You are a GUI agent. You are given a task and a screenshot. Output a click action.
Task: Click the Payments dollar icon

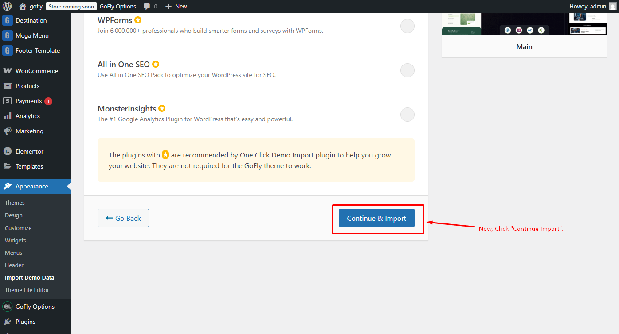coord(8,101)
